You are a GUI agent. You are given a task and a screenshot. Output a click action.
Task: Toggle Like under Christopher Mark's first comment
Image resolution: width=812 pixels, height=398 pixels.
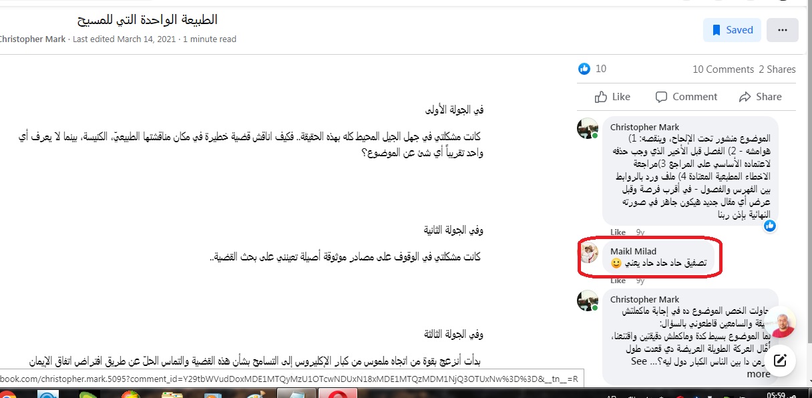(x=618, y=232)
